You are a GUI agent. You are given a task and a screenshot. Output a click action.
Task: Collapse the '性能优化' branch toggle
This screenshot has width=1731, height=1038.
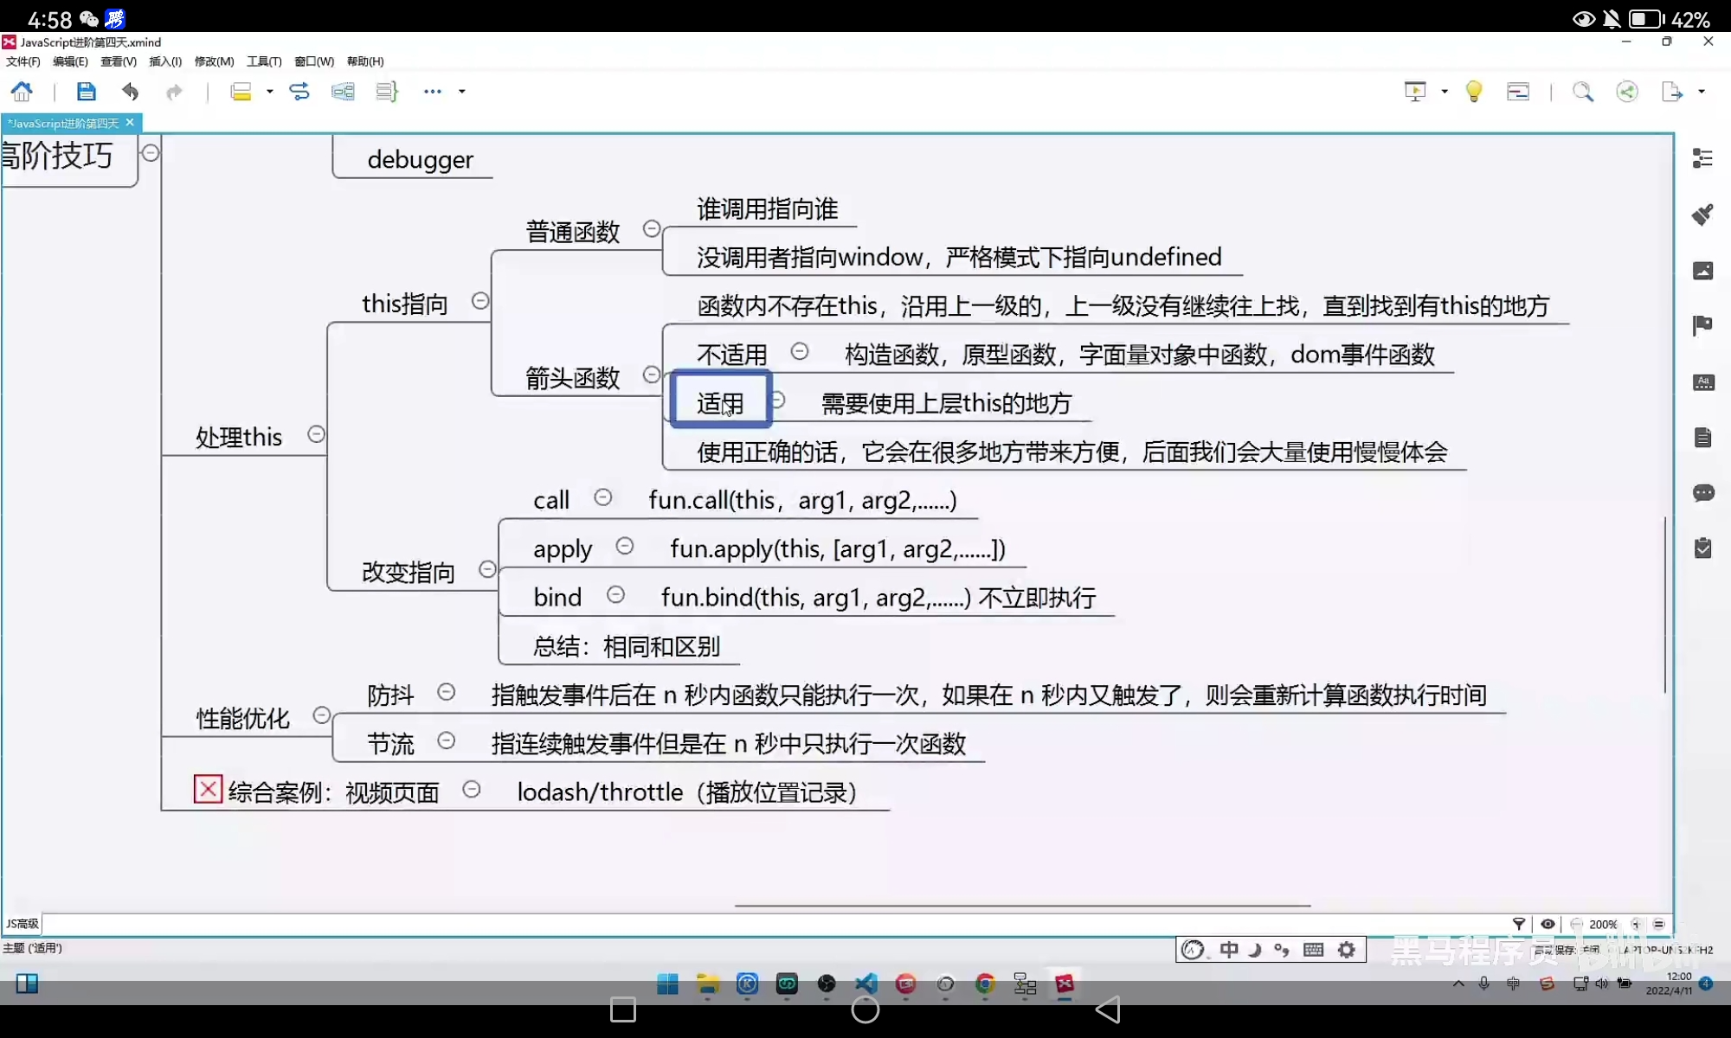[x=322, y=715]
